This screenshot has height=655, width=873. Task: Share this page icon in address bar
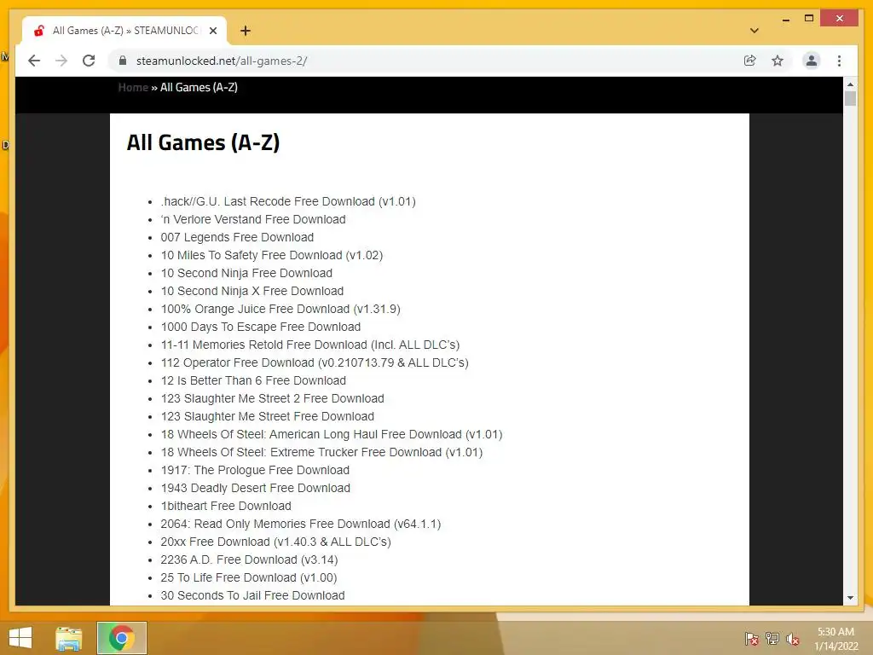tap(750, 61)
